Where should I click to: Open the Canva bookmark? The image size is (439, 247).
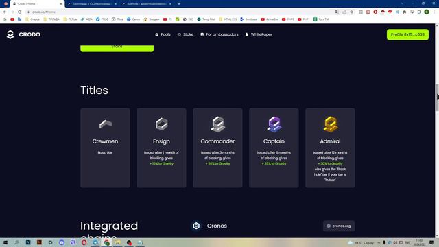point(133,19)
